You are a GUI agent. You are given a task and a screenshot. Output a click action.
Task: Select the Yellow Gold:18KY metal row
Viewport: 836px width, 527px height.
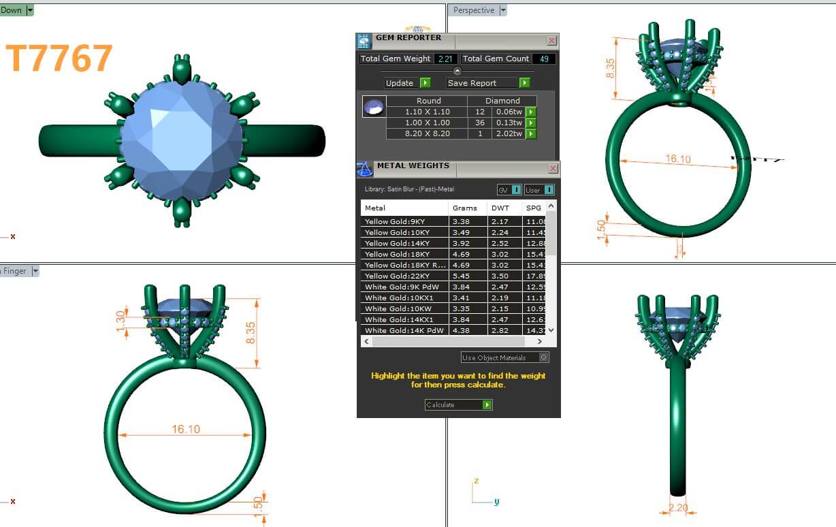(404, 254)
